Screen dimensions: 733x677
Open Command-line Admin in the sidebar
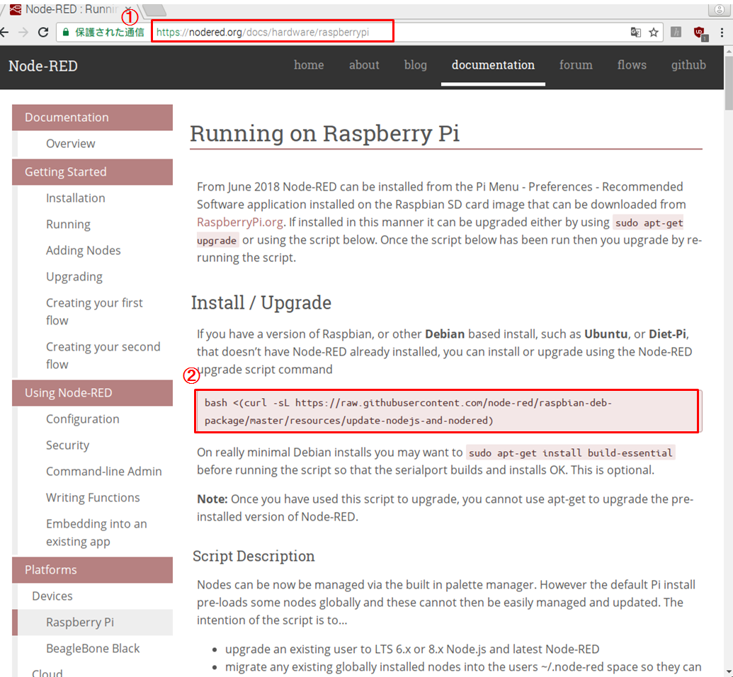coord(104,472)
